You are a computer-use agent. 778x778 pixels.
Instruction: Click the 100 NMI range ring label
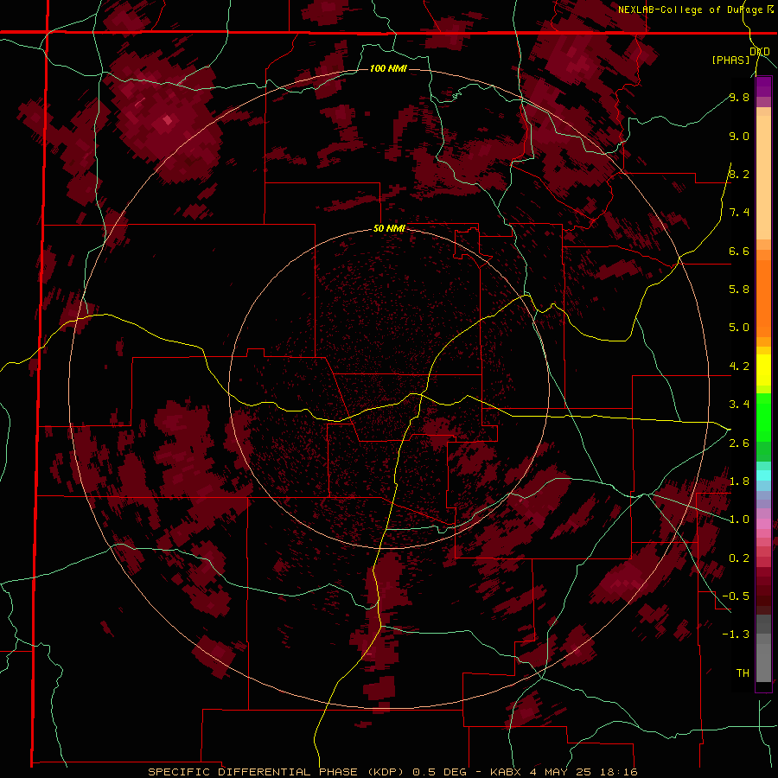[388, 68]
